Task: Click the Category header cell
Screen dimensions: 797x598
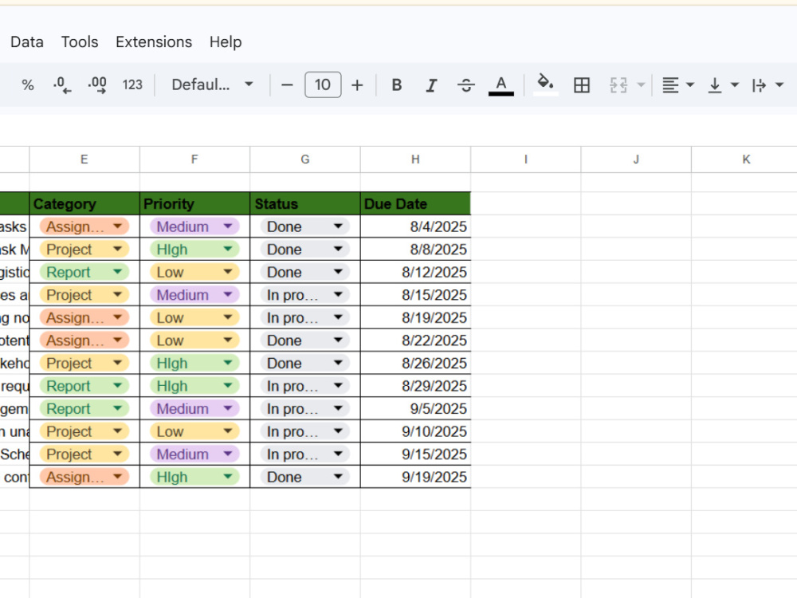Action: pos(84,203)
